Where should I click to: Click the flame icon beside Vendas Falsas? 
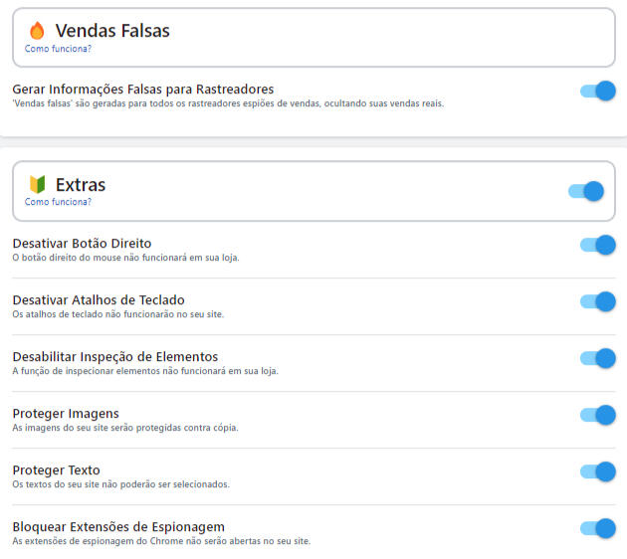tap(37, 31)
